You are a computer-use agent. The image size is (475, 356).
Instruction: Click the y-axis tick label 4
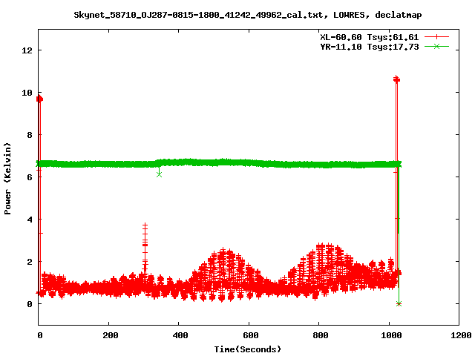click(x=30, y=220)
